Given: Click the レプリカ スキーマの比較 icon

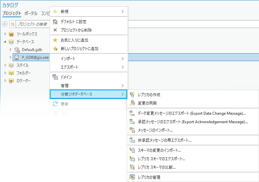Looking at the screenshot, I should coord(132,167).
